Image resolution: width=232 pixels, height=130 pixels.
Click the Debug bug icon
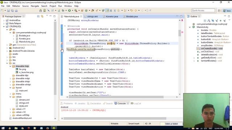pos(63,10)
